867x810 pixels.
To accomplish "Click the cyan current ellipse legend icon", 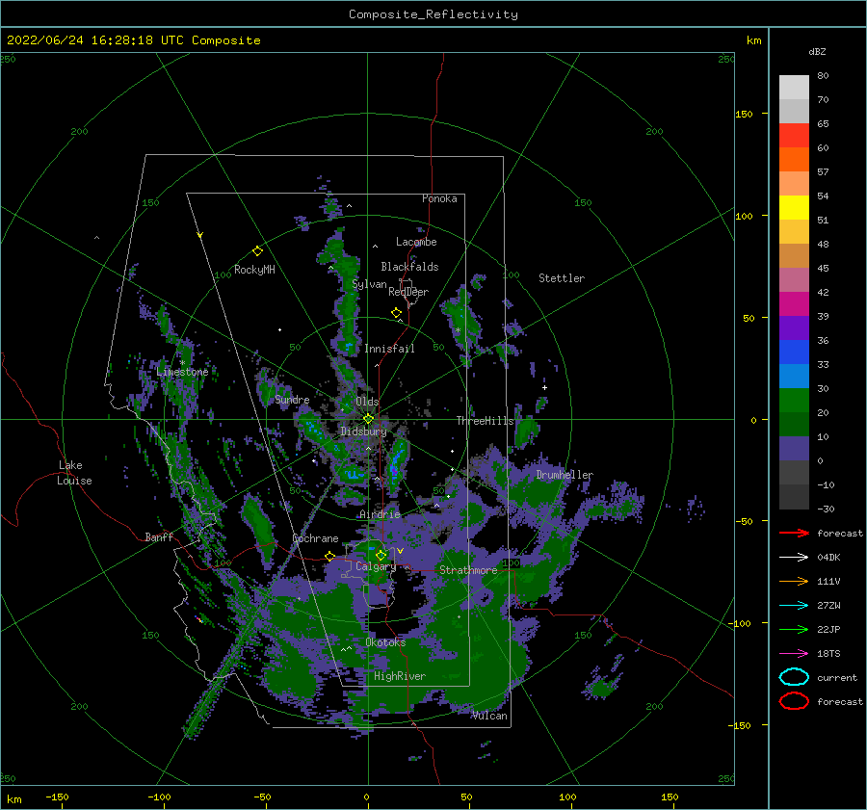I will coord(794,677).
